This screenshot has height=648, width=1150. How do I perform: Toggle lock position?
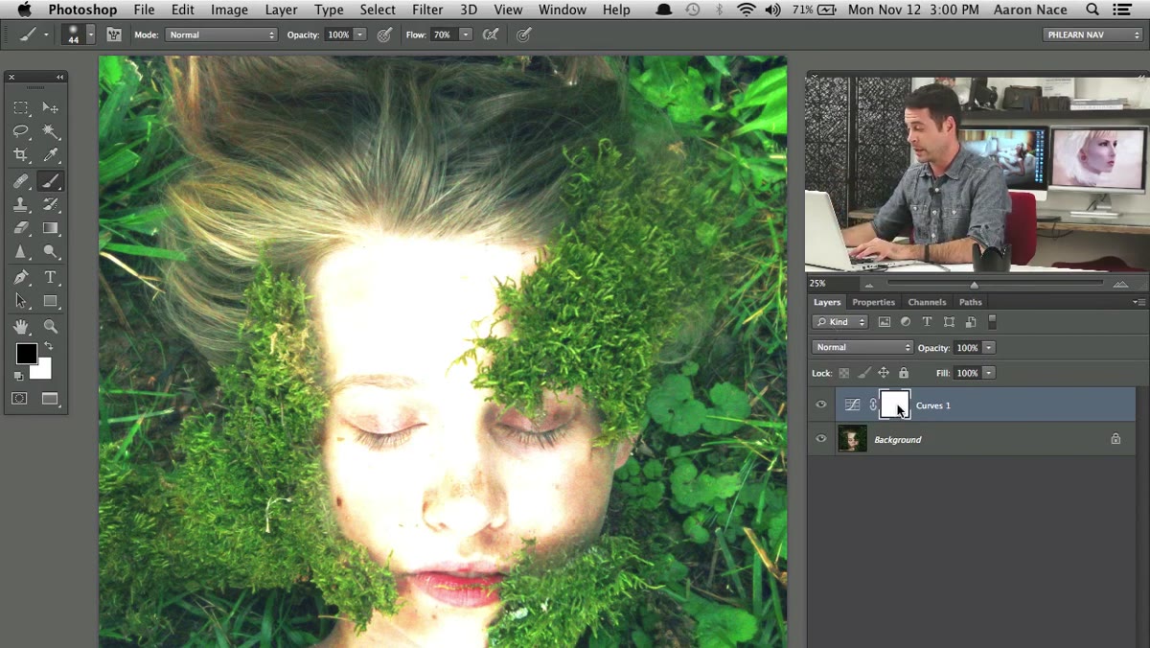884,373
